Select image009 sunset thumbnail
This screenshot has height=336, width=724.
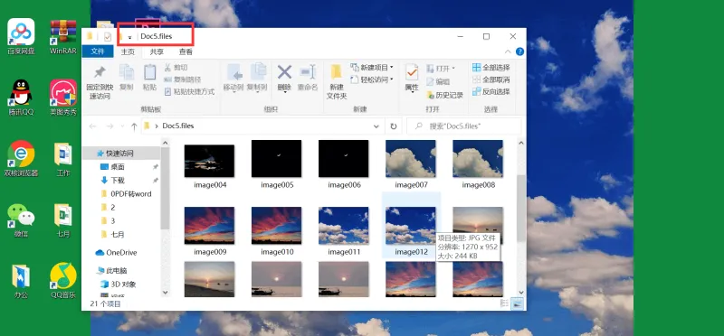coord(209,226)
